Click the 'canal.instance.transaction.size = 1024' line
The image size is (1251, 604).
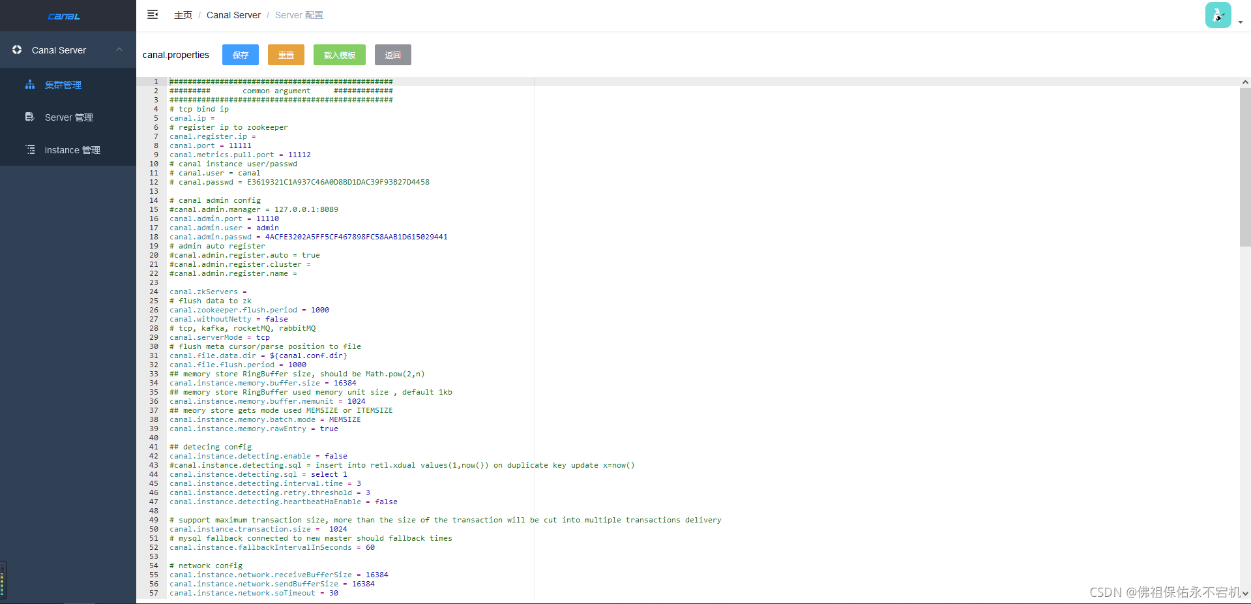pyautogui.click(x=258, y=529)
